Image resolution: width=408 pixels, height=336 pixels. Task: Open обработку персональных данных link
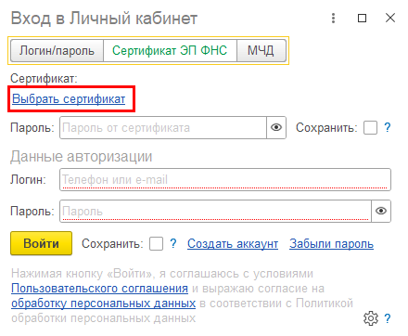coord(103,304)
